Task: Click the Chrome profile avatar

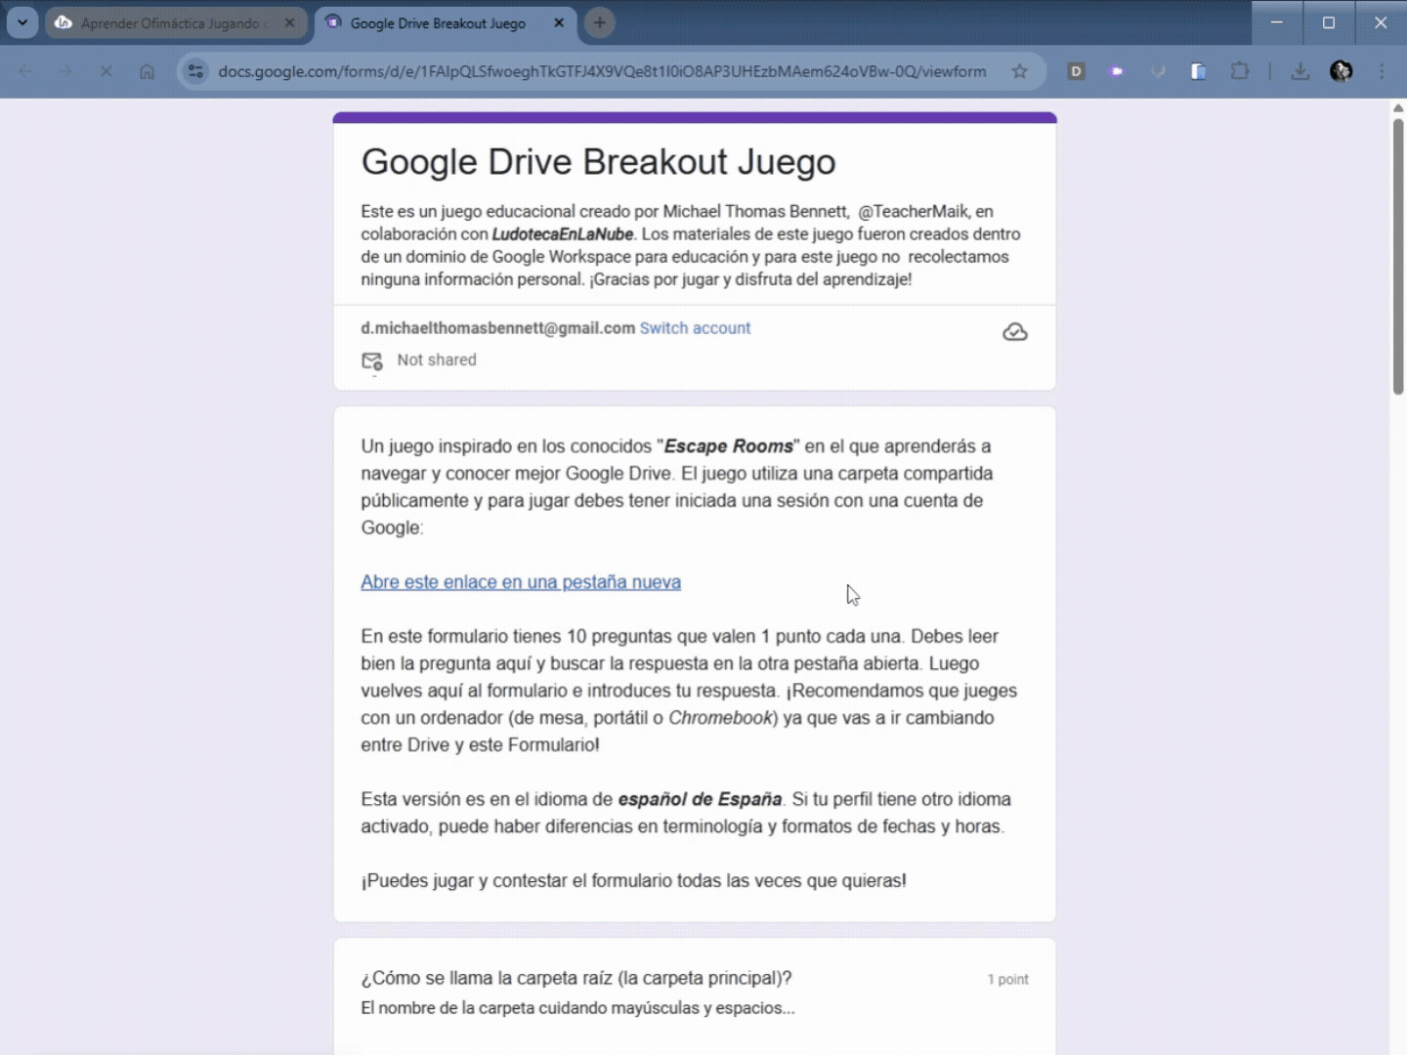Action: click(1342, 70)
